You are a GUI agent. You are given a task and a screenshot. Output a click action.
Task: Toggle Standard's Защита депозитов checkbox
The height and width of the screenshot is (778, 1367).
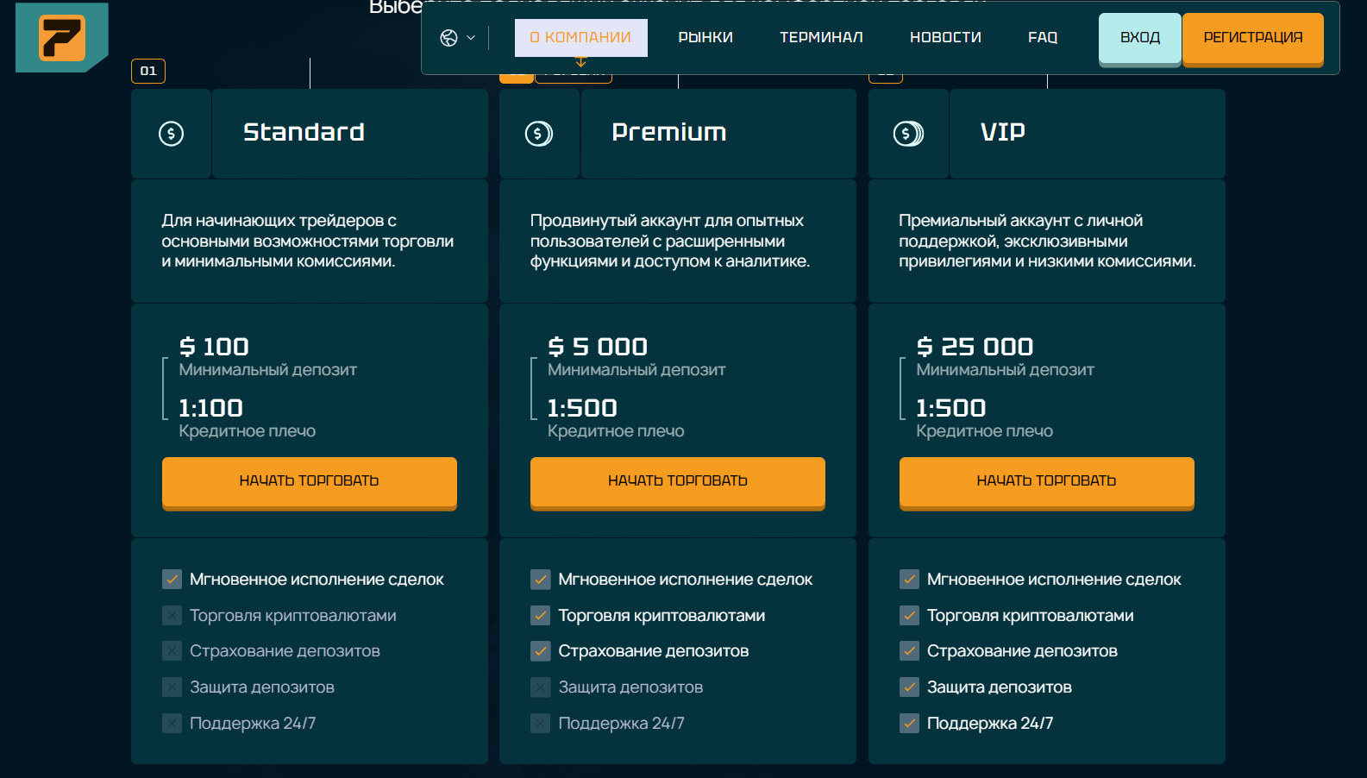coord(172,687)
